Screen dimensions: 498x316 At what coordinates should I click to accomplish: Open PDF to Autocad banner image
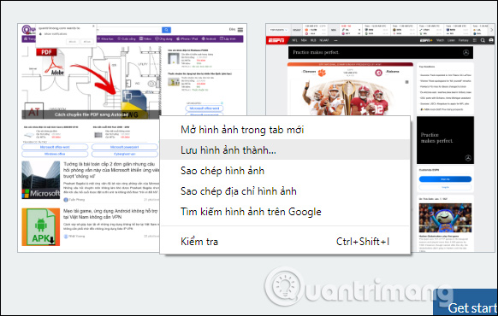[x=92, y=82]
